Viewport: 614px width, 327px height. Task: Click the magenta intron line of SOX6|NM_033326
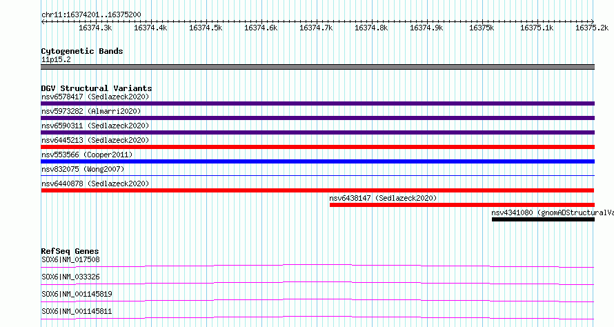click(317, 283)
